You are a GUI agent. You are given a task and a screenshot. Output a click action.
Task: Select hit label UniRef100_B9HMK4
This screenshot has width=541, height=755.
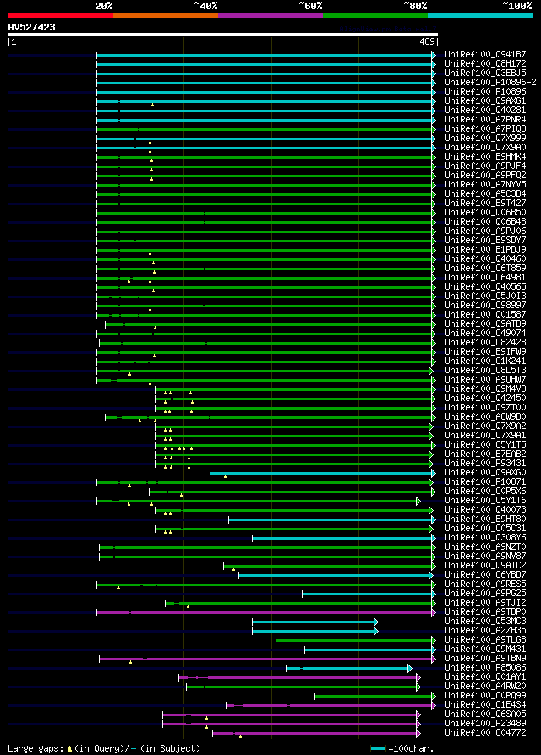pyautogui.click(x=485, y=156)
